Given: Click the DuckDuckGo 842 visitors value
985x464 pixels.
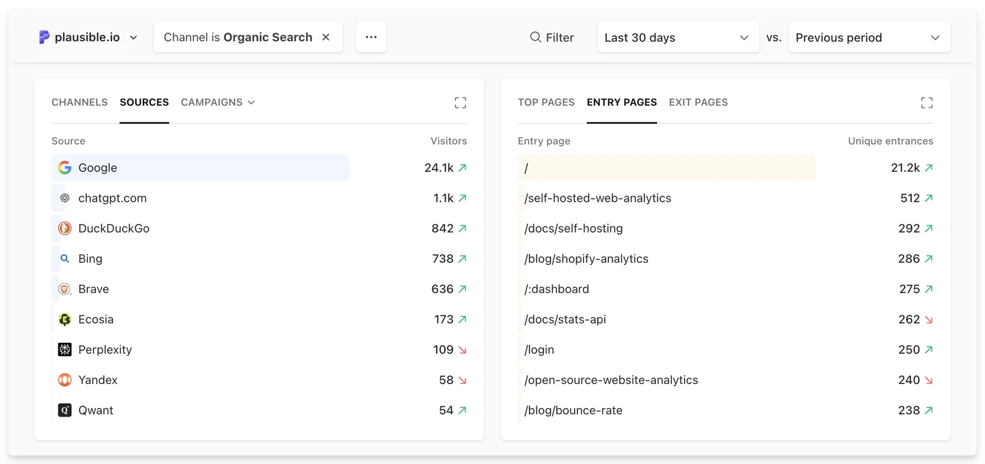Looking at the screenshot, I should click(443, 228).
